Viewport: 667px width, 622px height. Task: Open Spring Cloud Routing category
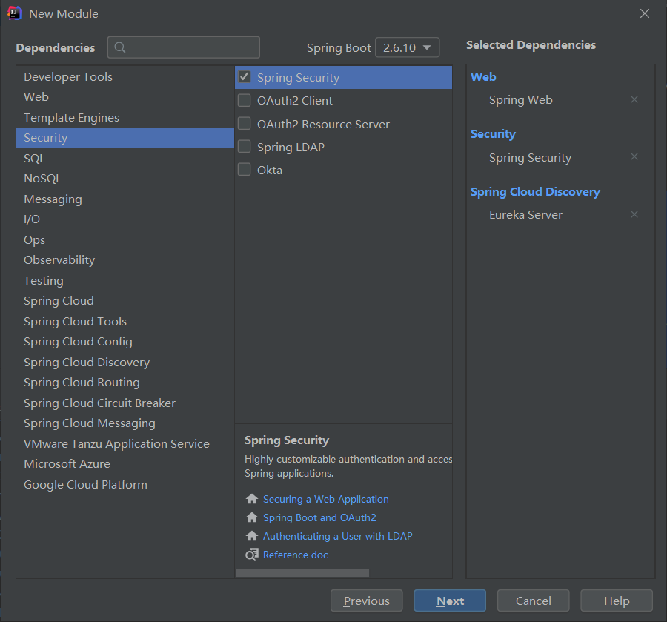tap(125, 383)
